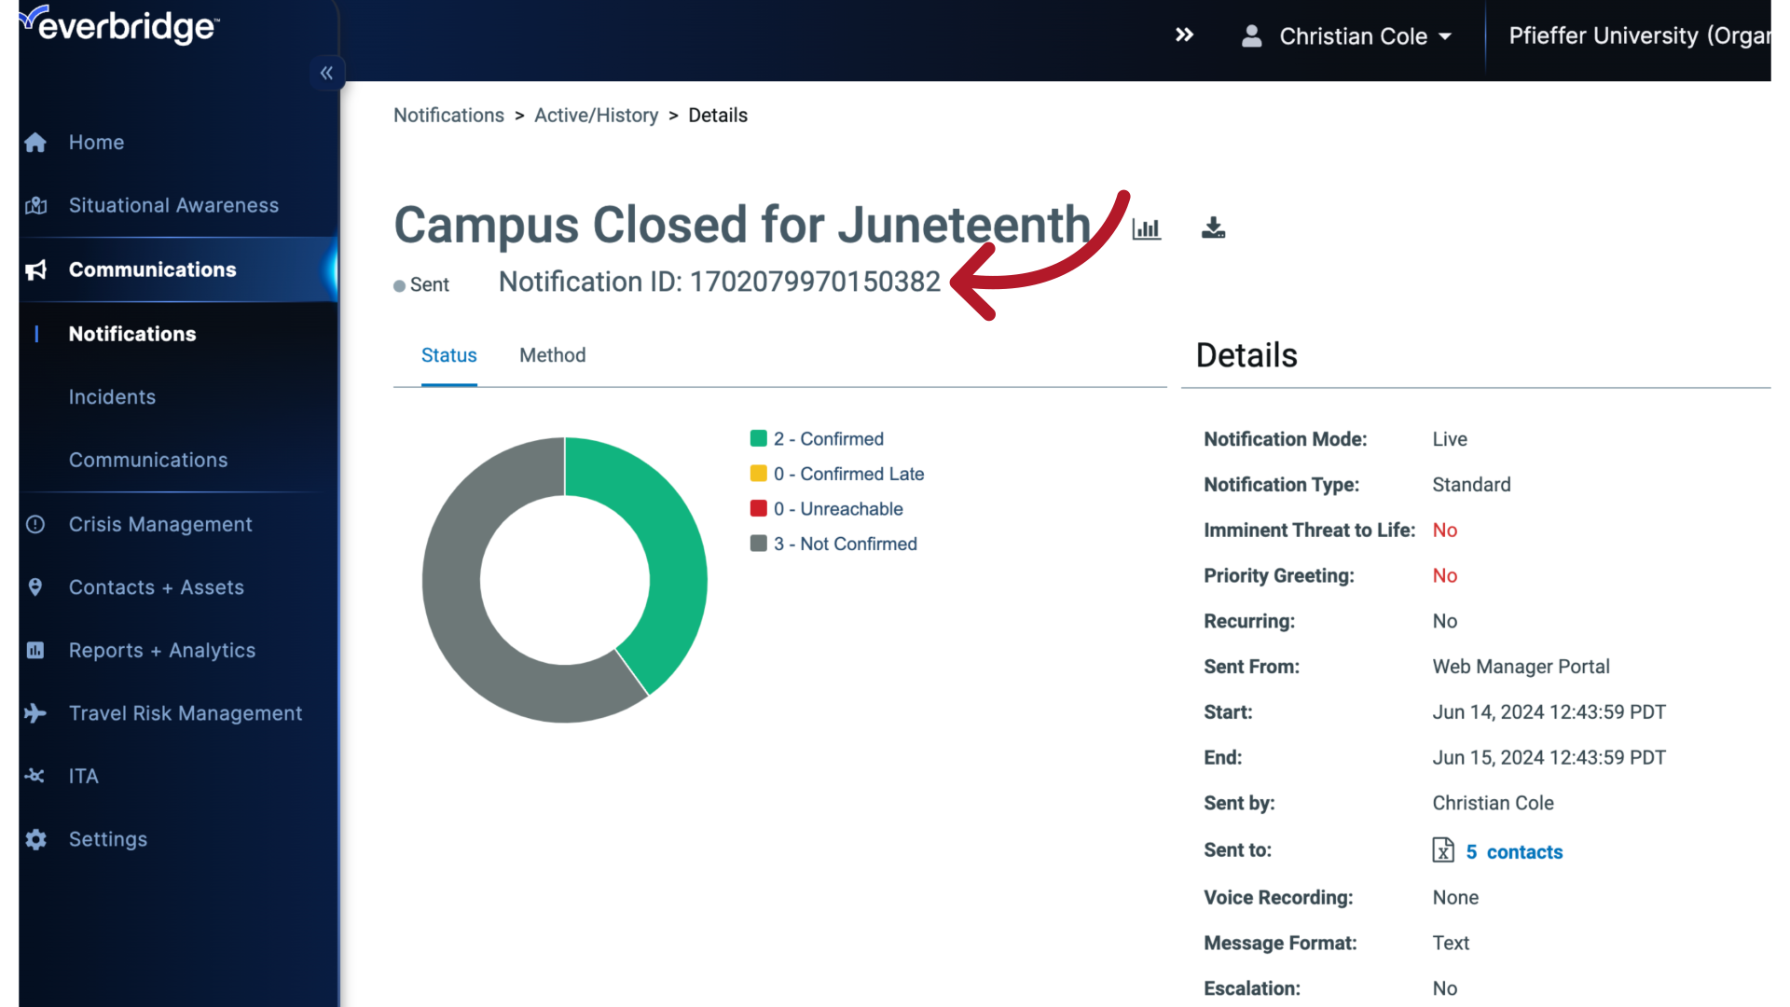Viewport: 1790px width, 1007px height.
Task: Open the notification analytics chart icon
Action: point(1145,228)
